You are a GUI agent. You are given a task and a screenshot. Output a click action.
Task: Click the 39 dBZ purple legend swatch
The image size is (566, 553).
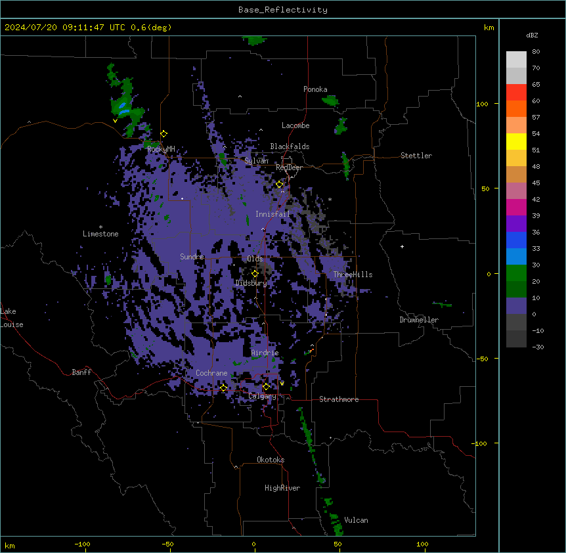tap(516, 223)
